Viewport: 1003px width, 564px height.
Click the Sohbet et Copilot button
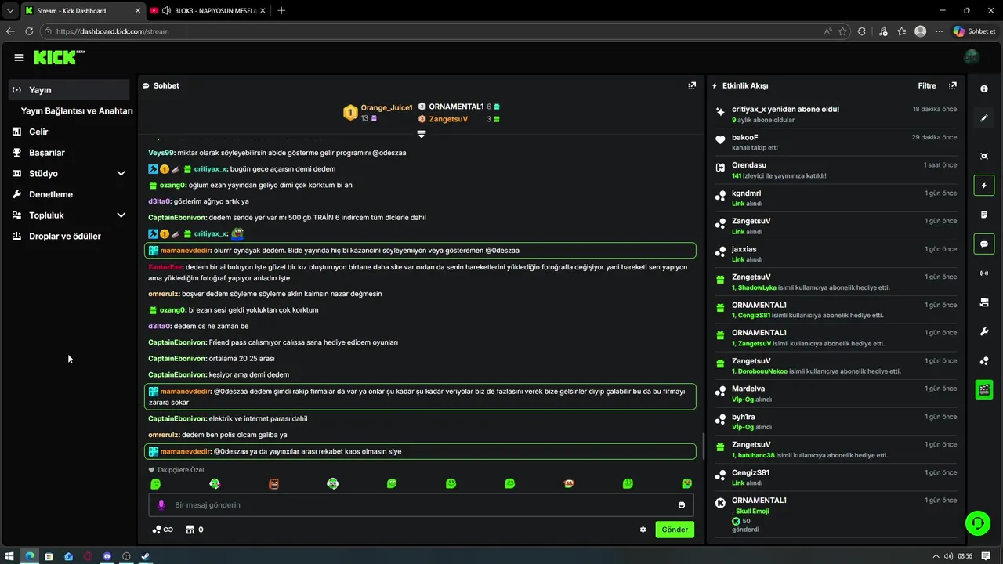974,31
